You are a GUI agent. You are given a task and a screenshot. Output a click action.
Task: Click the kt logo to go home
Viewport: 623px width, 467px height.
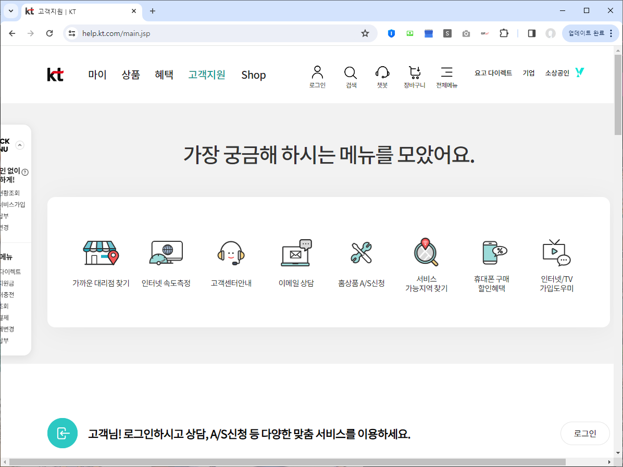pos(55,75)
